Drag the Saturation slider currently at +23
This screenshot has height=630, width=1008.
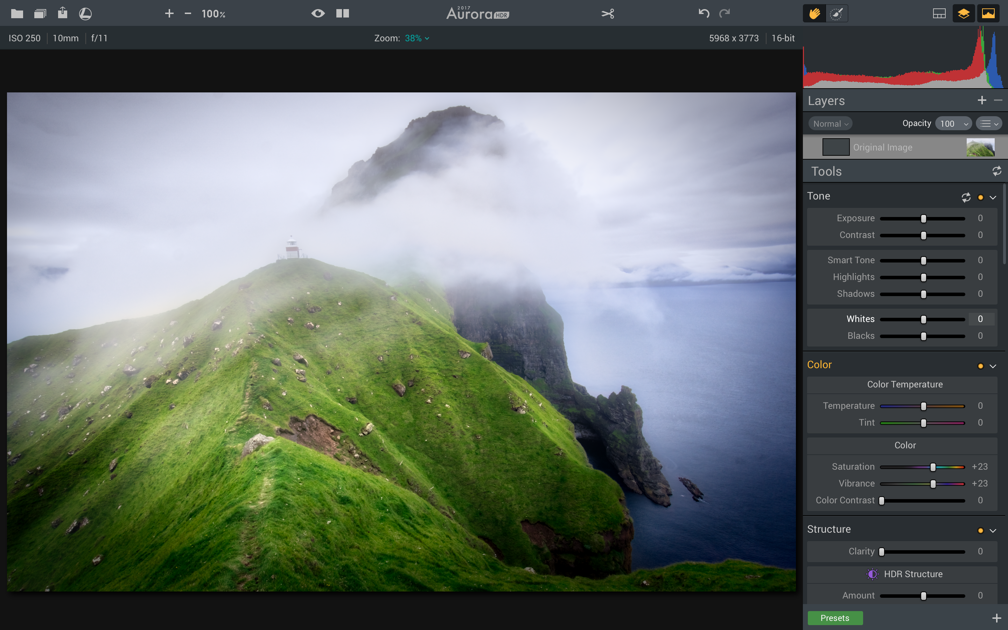point(932,467)
